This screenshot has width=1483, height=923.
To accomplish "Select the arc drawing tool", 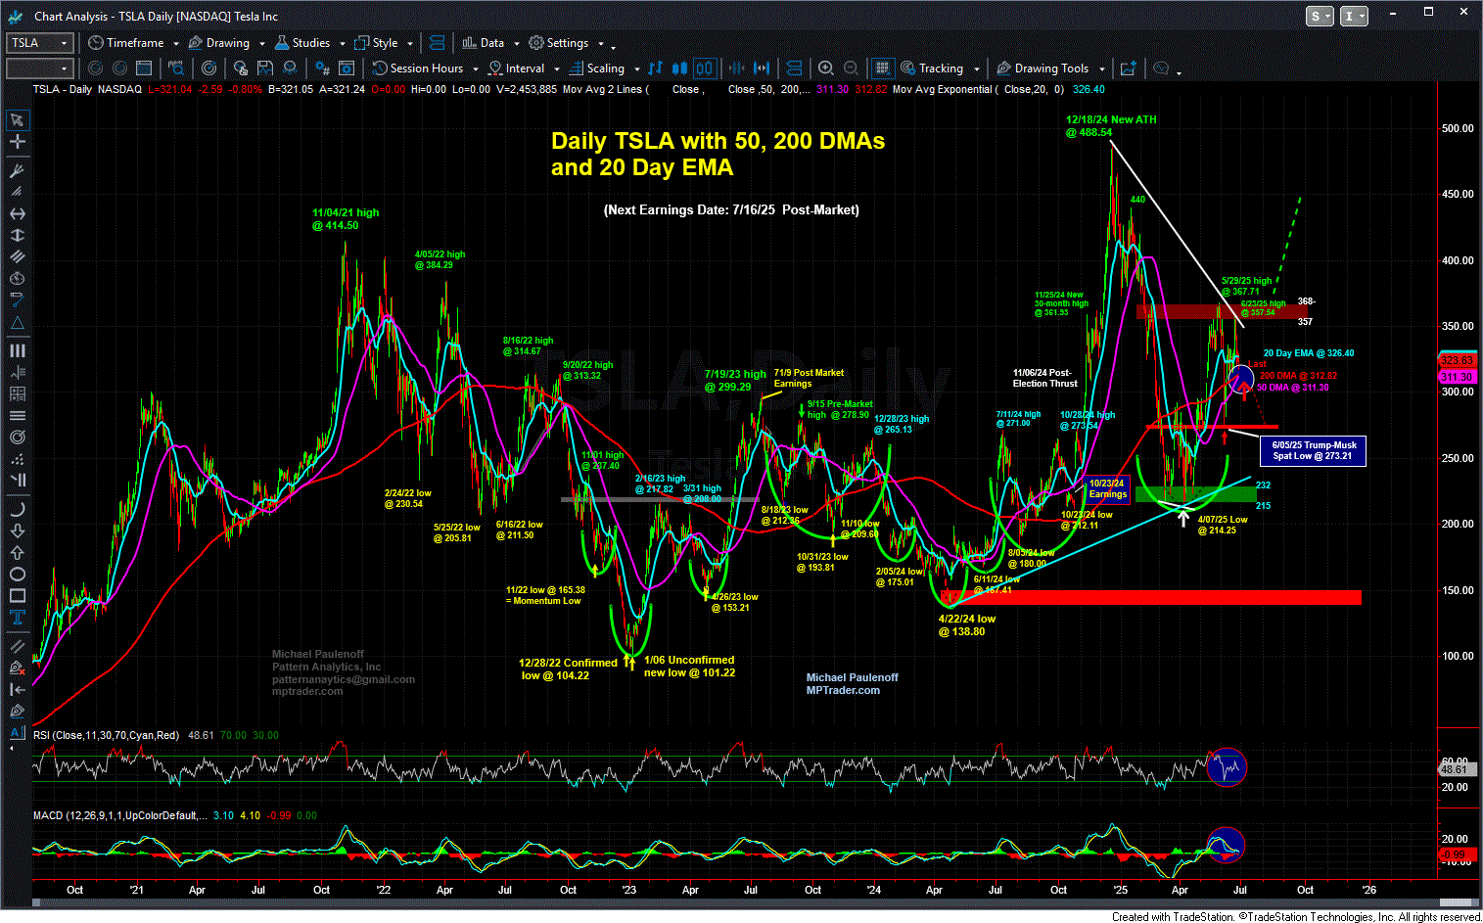I will 18,509.
